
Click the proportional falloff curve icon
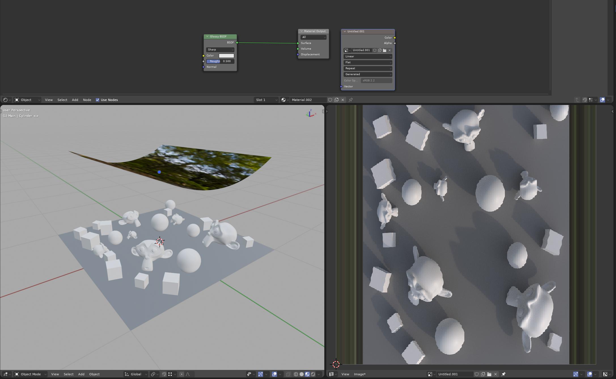click(x=188, y=374)
